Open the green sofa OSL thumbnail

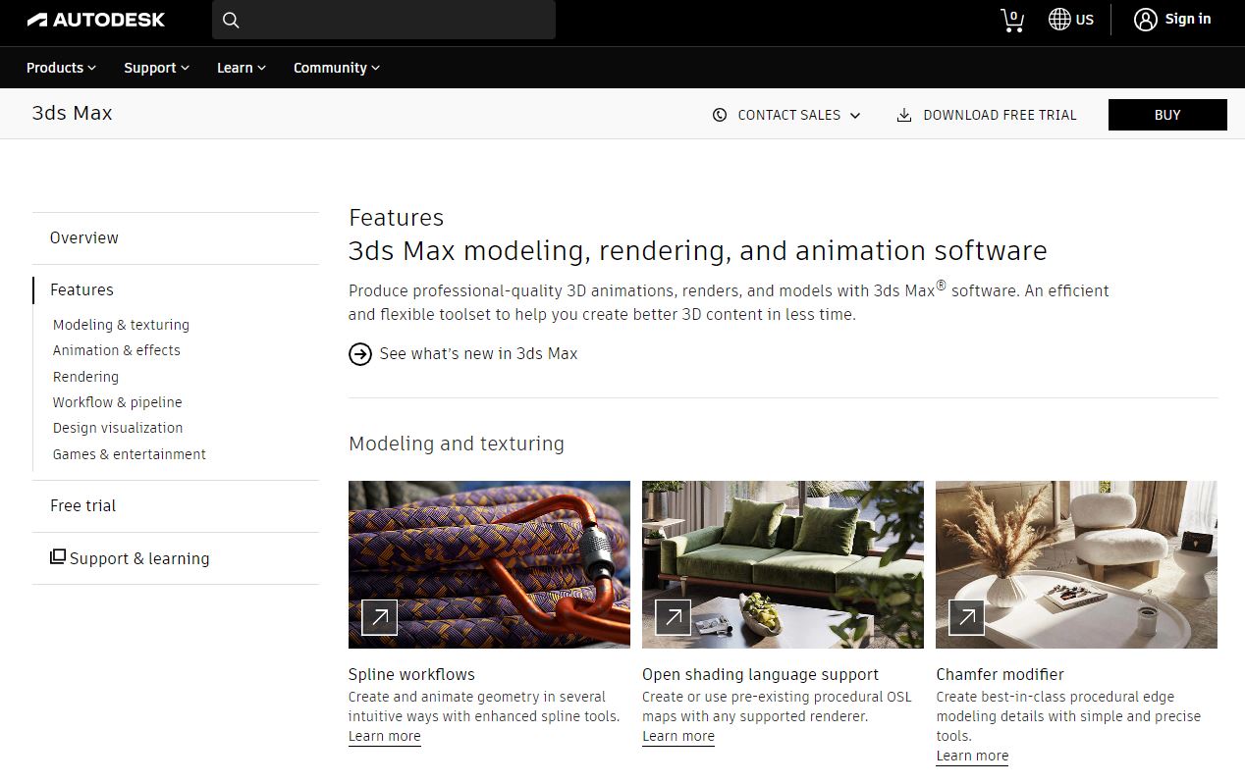(x=783, y=564)
